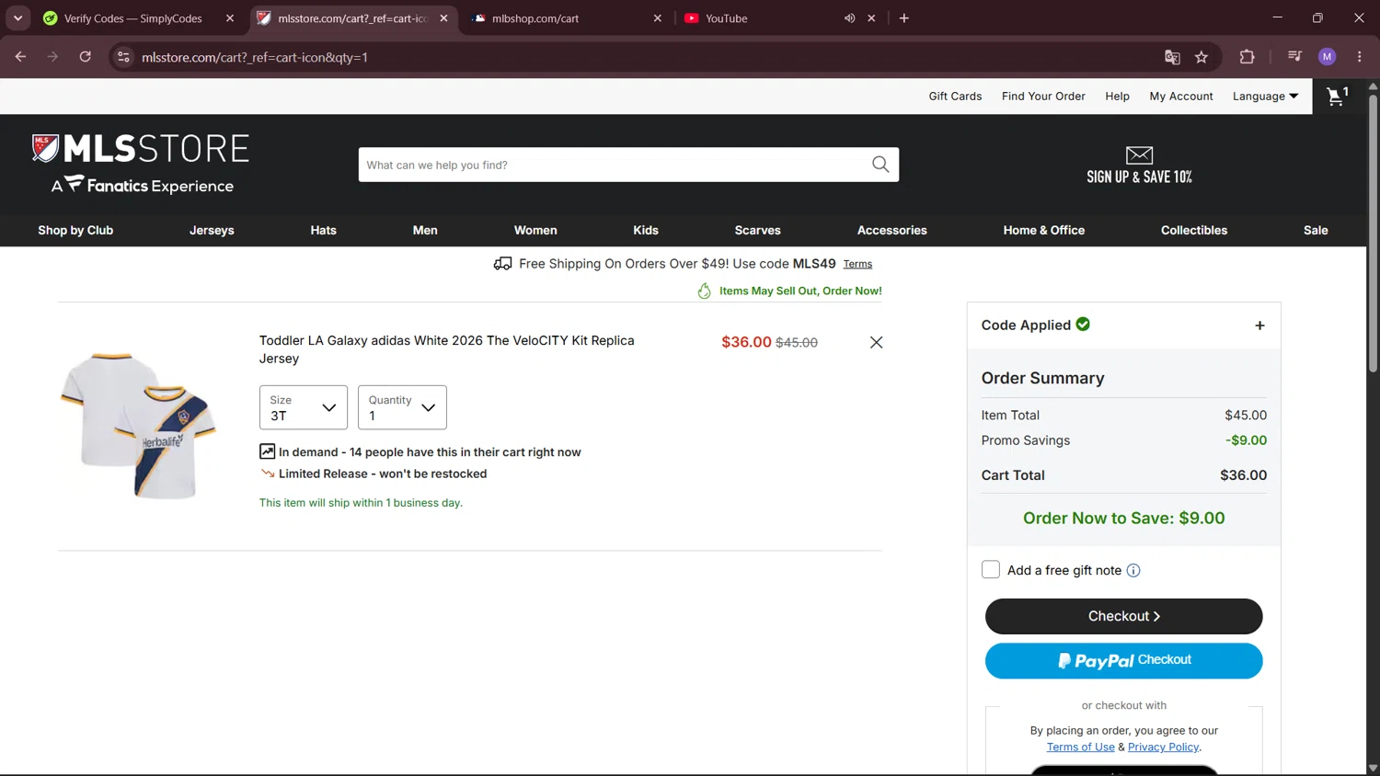View site information icon in address bar
Image resolution: width=1380 pixels, height=776 pixels.
coord(123,57)
